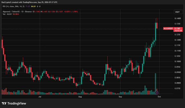Click the latest red candlestick near 0.1307
Viewport: 185px width, 108px height.
(x=157, y=26)
